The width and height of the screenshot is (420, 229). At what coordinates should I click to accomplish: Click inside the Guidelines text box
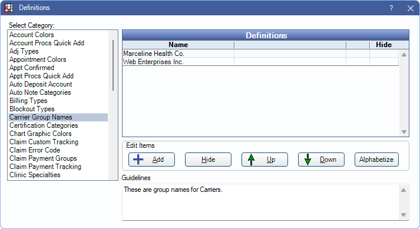point(260,203)
